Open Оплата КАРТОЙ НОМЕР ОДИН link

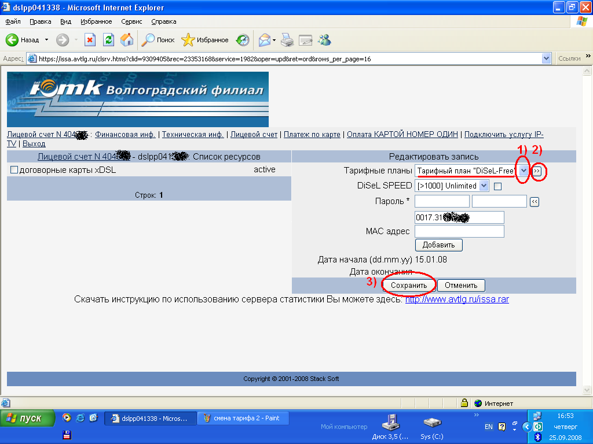[402, 134]
